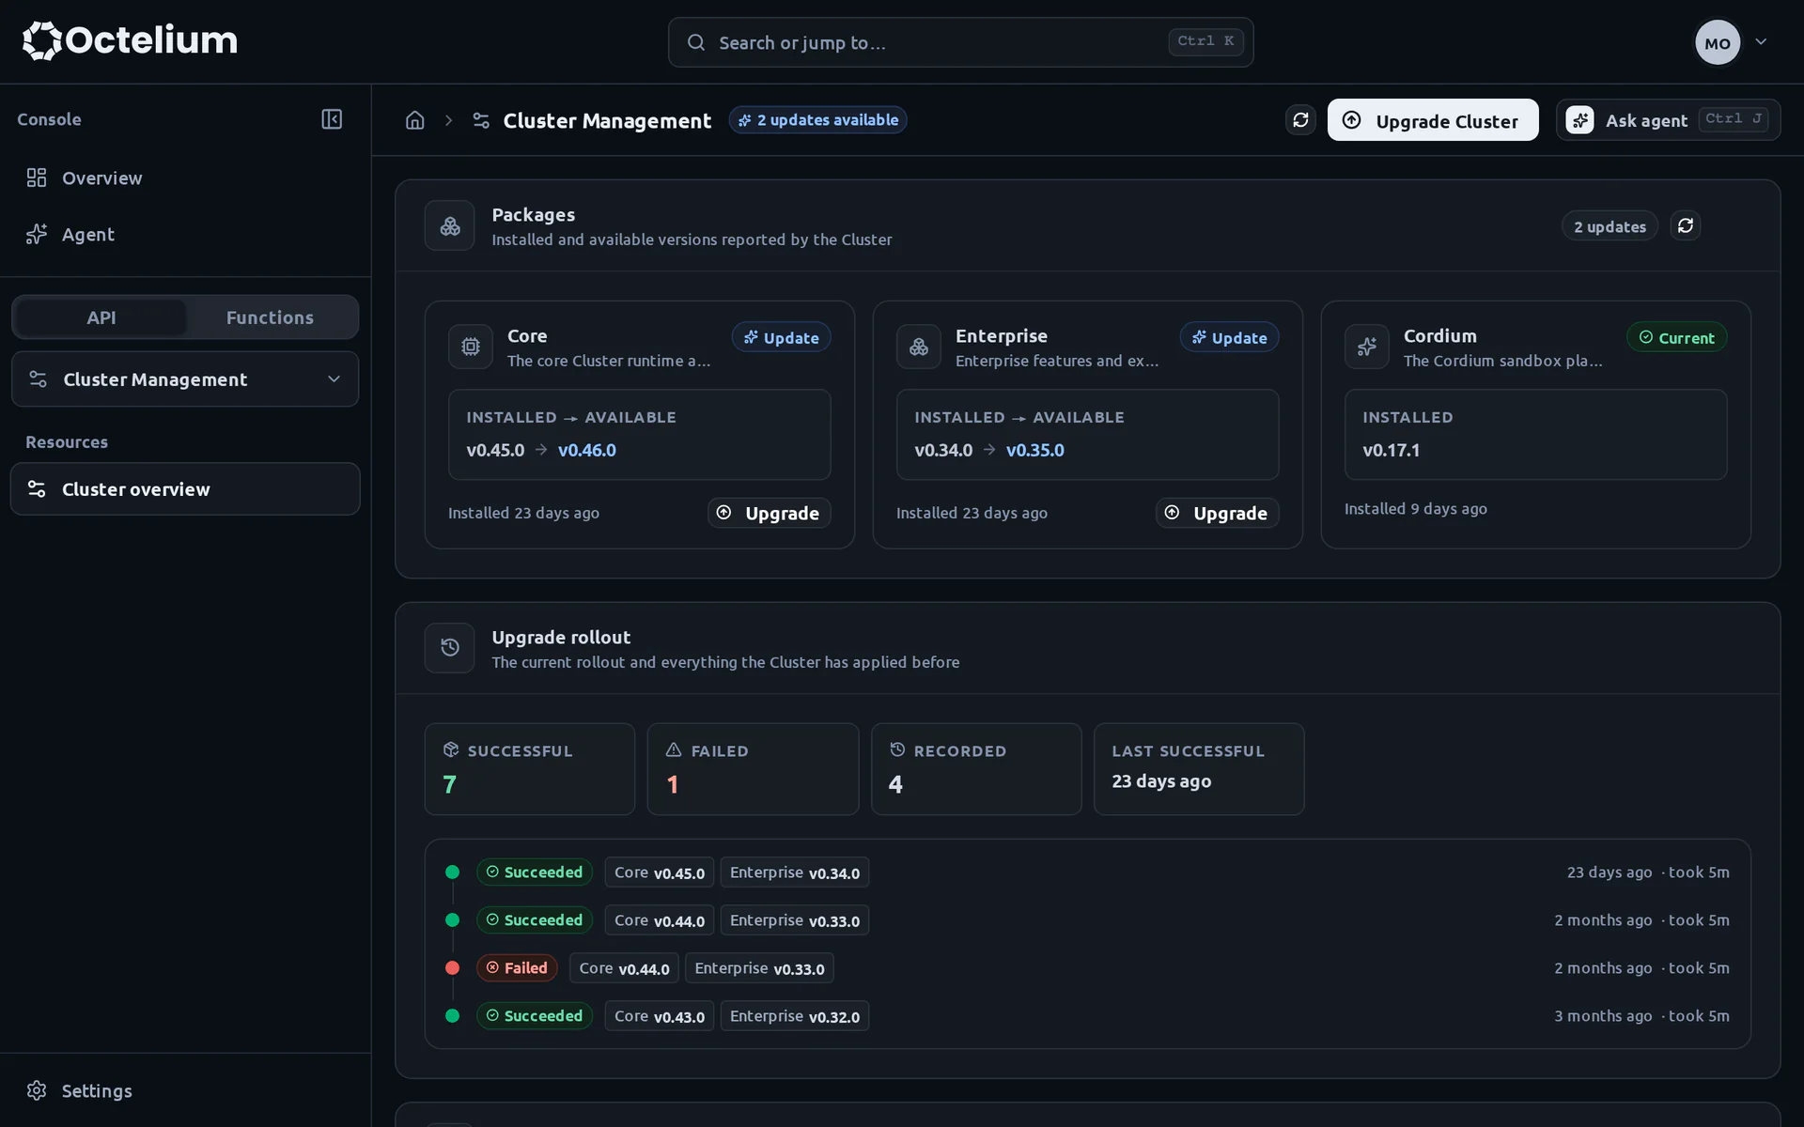Screen dimensions: 1804x1127
Task: Click the 2 updates pill in Packages
Action: [x=1610, y=226]
